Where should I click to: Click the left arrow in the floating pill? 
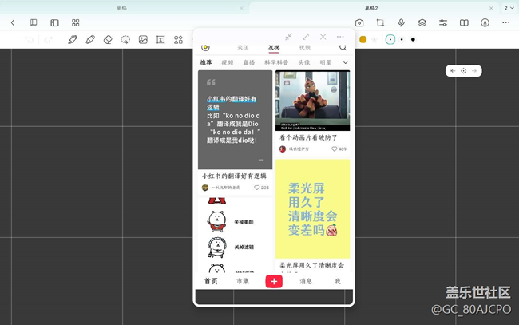[453, 71]
